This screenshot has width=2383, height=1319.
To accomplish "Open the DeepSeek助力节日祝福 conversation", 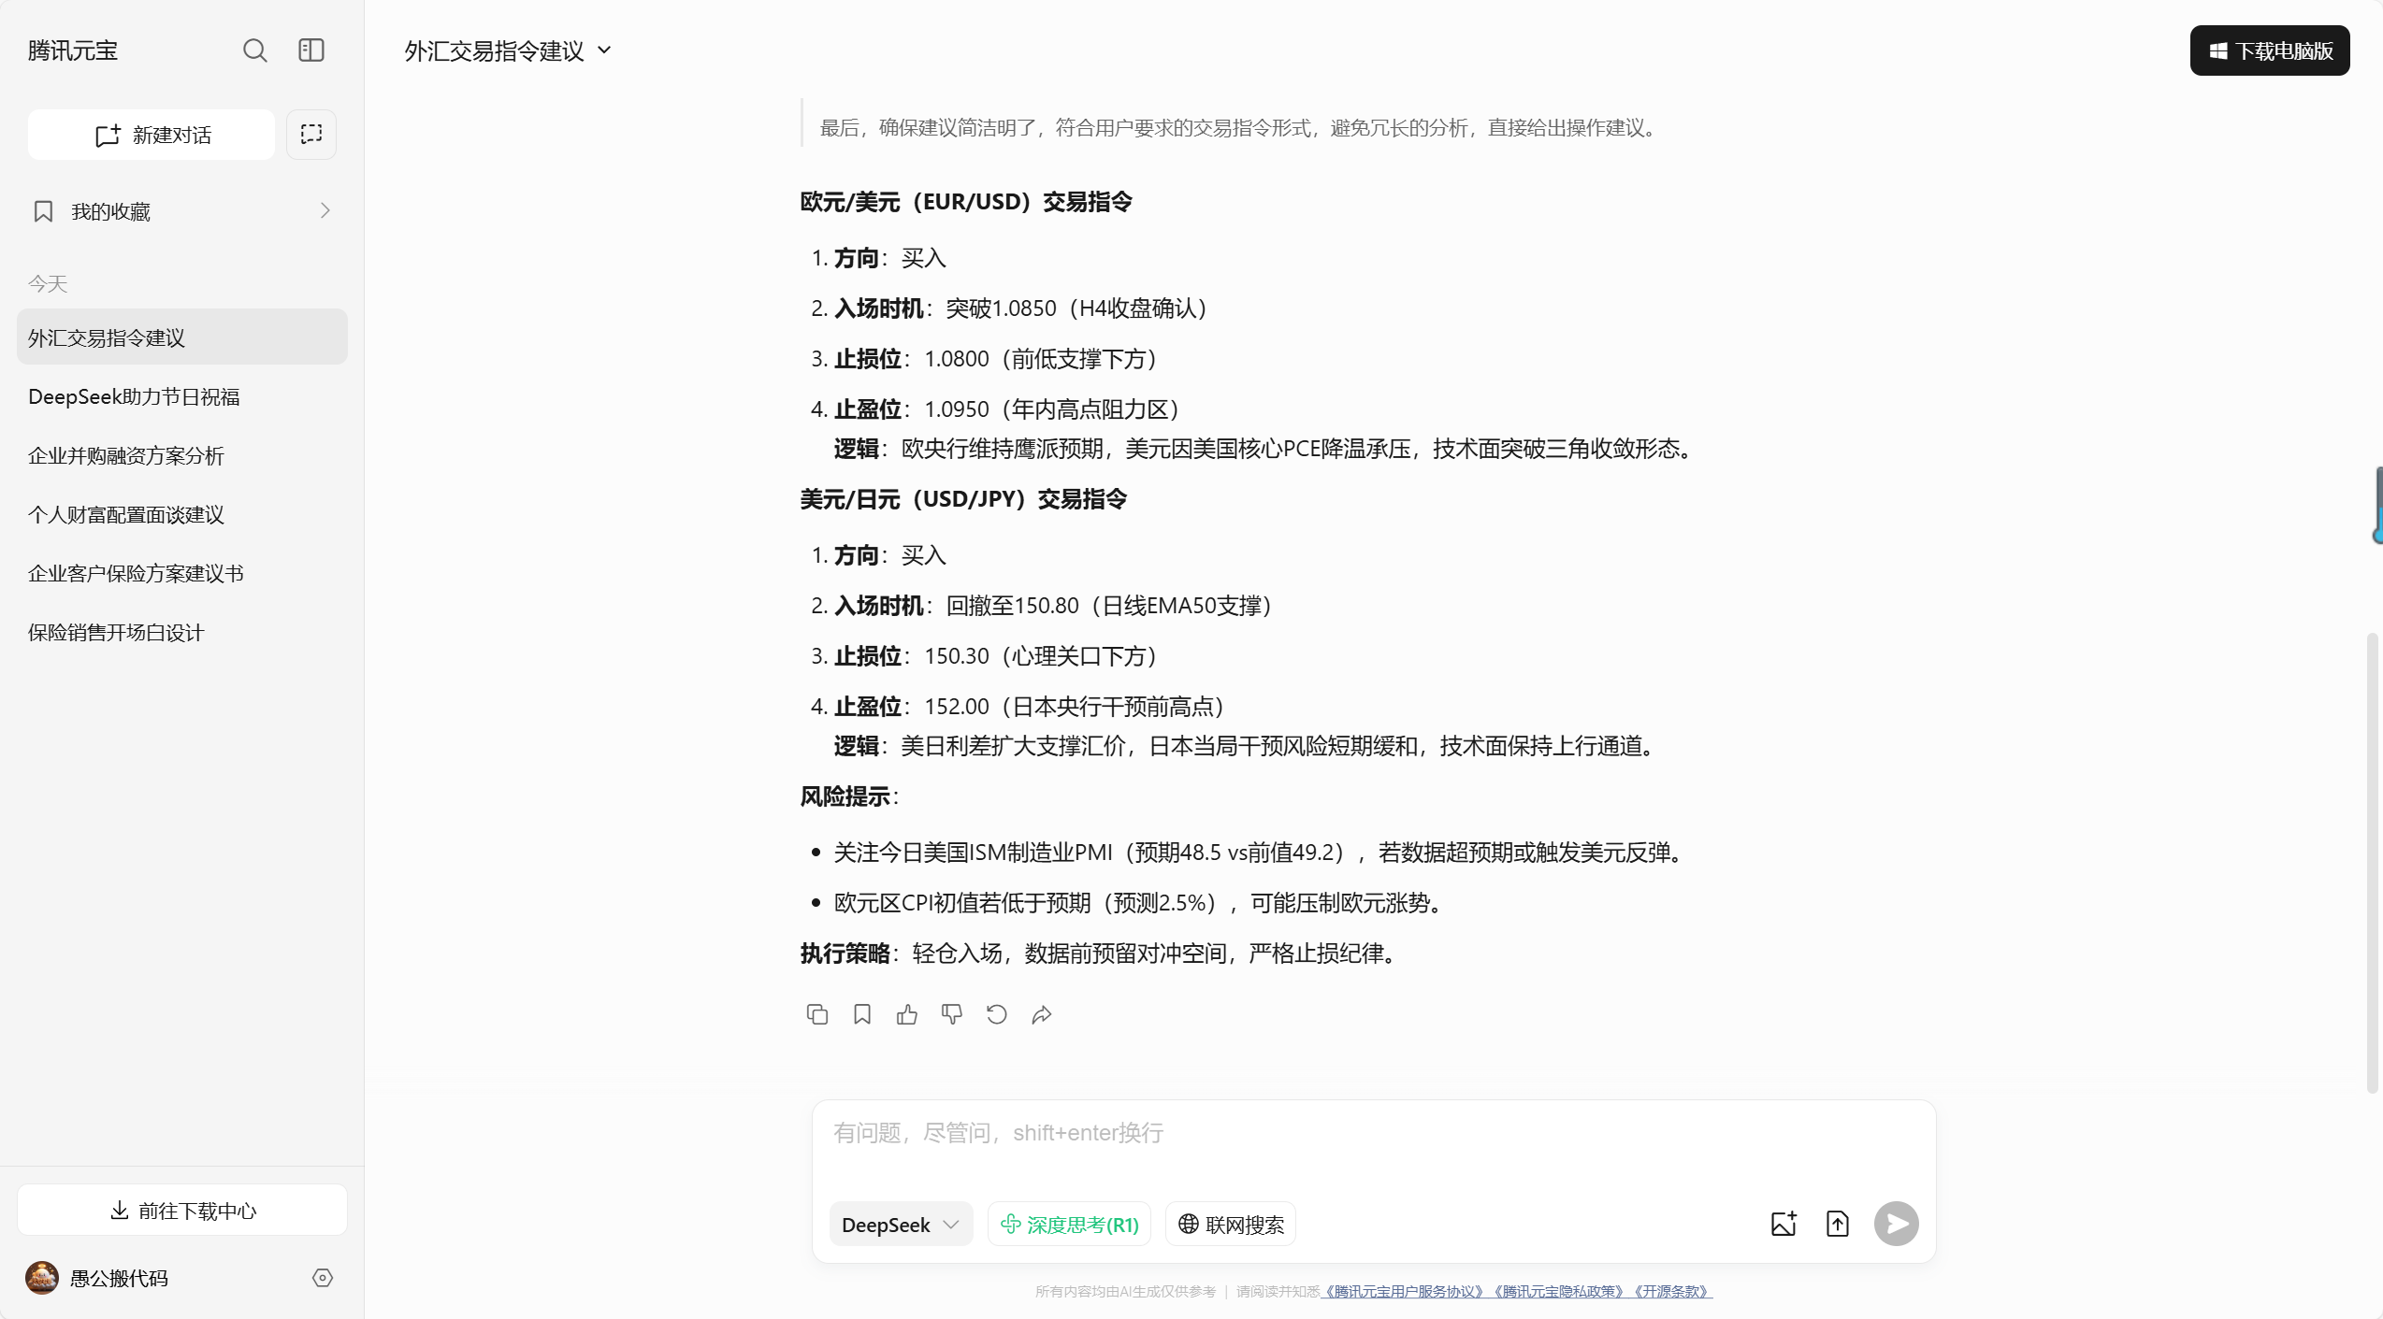I will click(134, 397).
